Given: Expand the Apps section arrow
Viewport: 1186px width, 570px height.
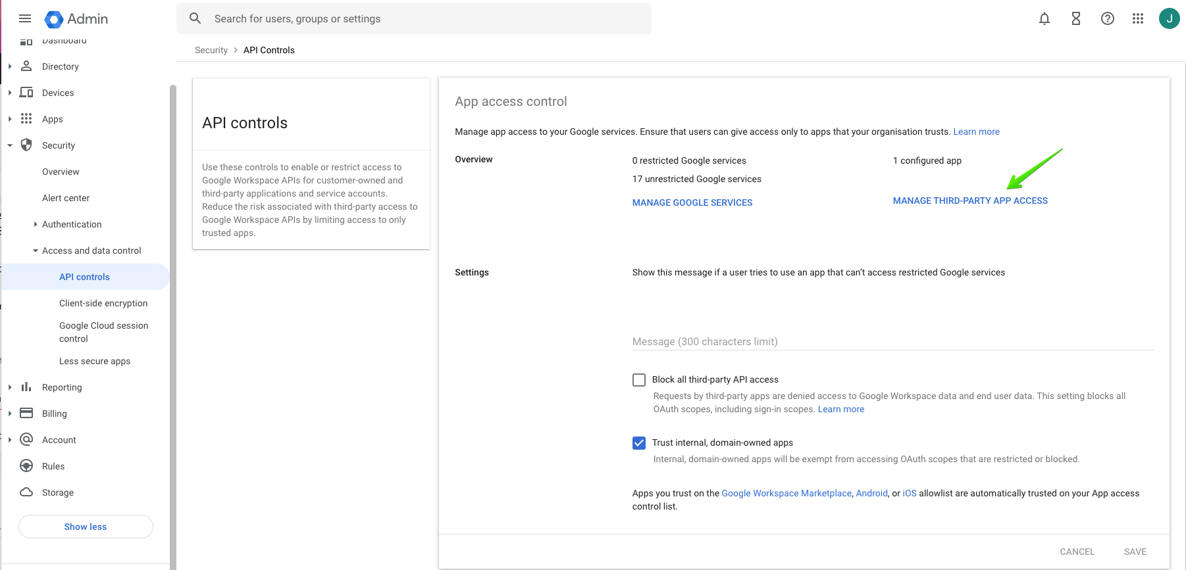Looking at the screenshot, I should tap(10, 119).
